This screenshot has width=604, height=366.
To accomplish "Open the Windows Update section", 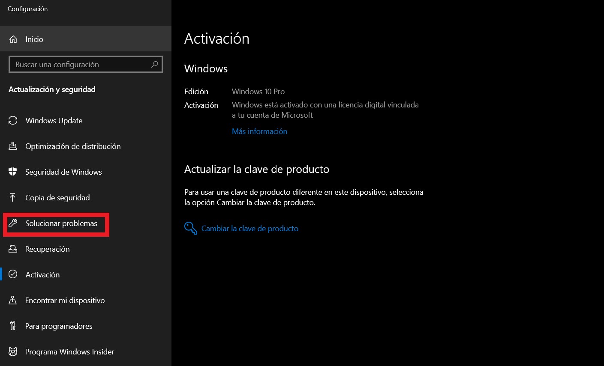I will click(86, 121).
